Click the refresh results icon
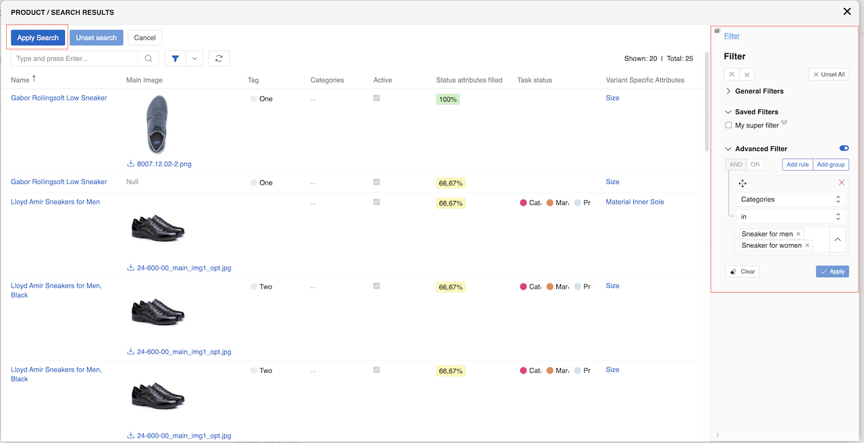The height and width of the screenshot is (443, 864). (x=219, y=59)
